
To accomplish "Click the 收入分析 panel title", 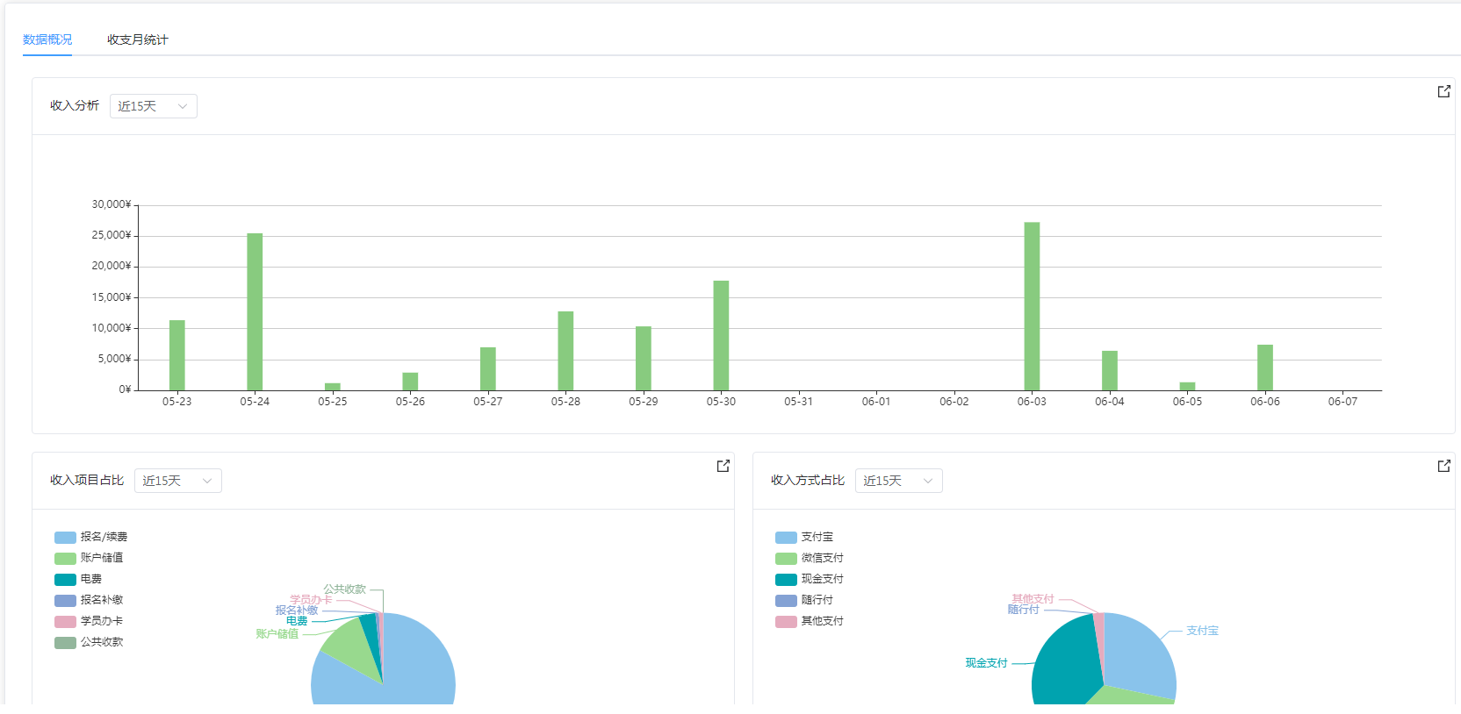I will (x=75, y=105).
